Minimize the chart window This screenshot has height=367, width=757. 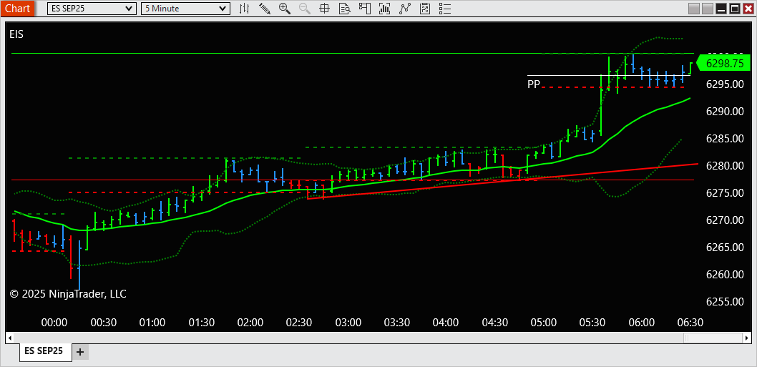coord(721,9)
